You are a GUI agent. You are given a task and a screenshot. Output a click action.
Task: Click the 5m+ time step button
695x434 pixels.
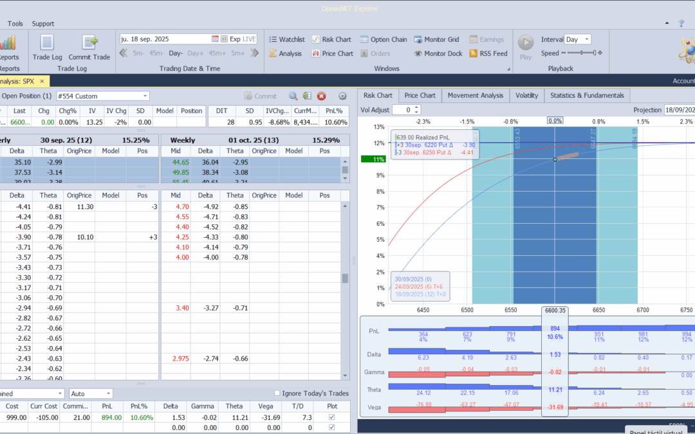[238, 53]
